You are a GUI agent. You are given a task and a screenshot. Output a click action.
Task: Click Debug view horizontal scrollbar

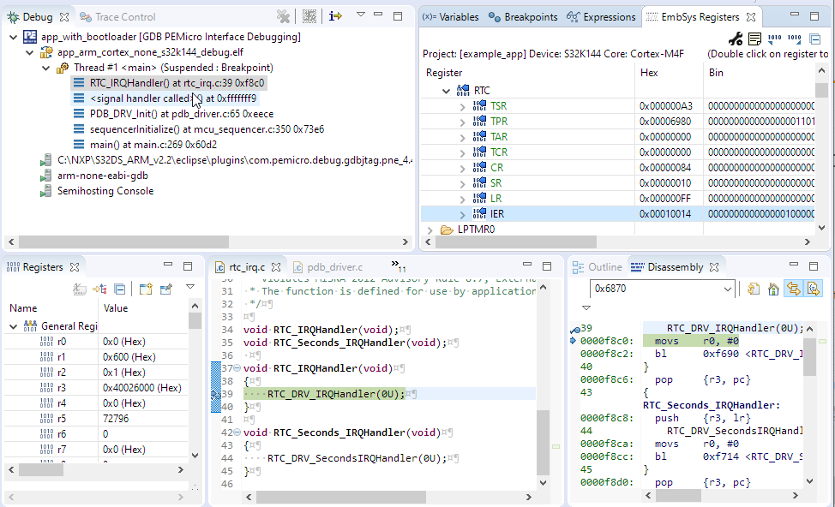(x=123, y=242)
